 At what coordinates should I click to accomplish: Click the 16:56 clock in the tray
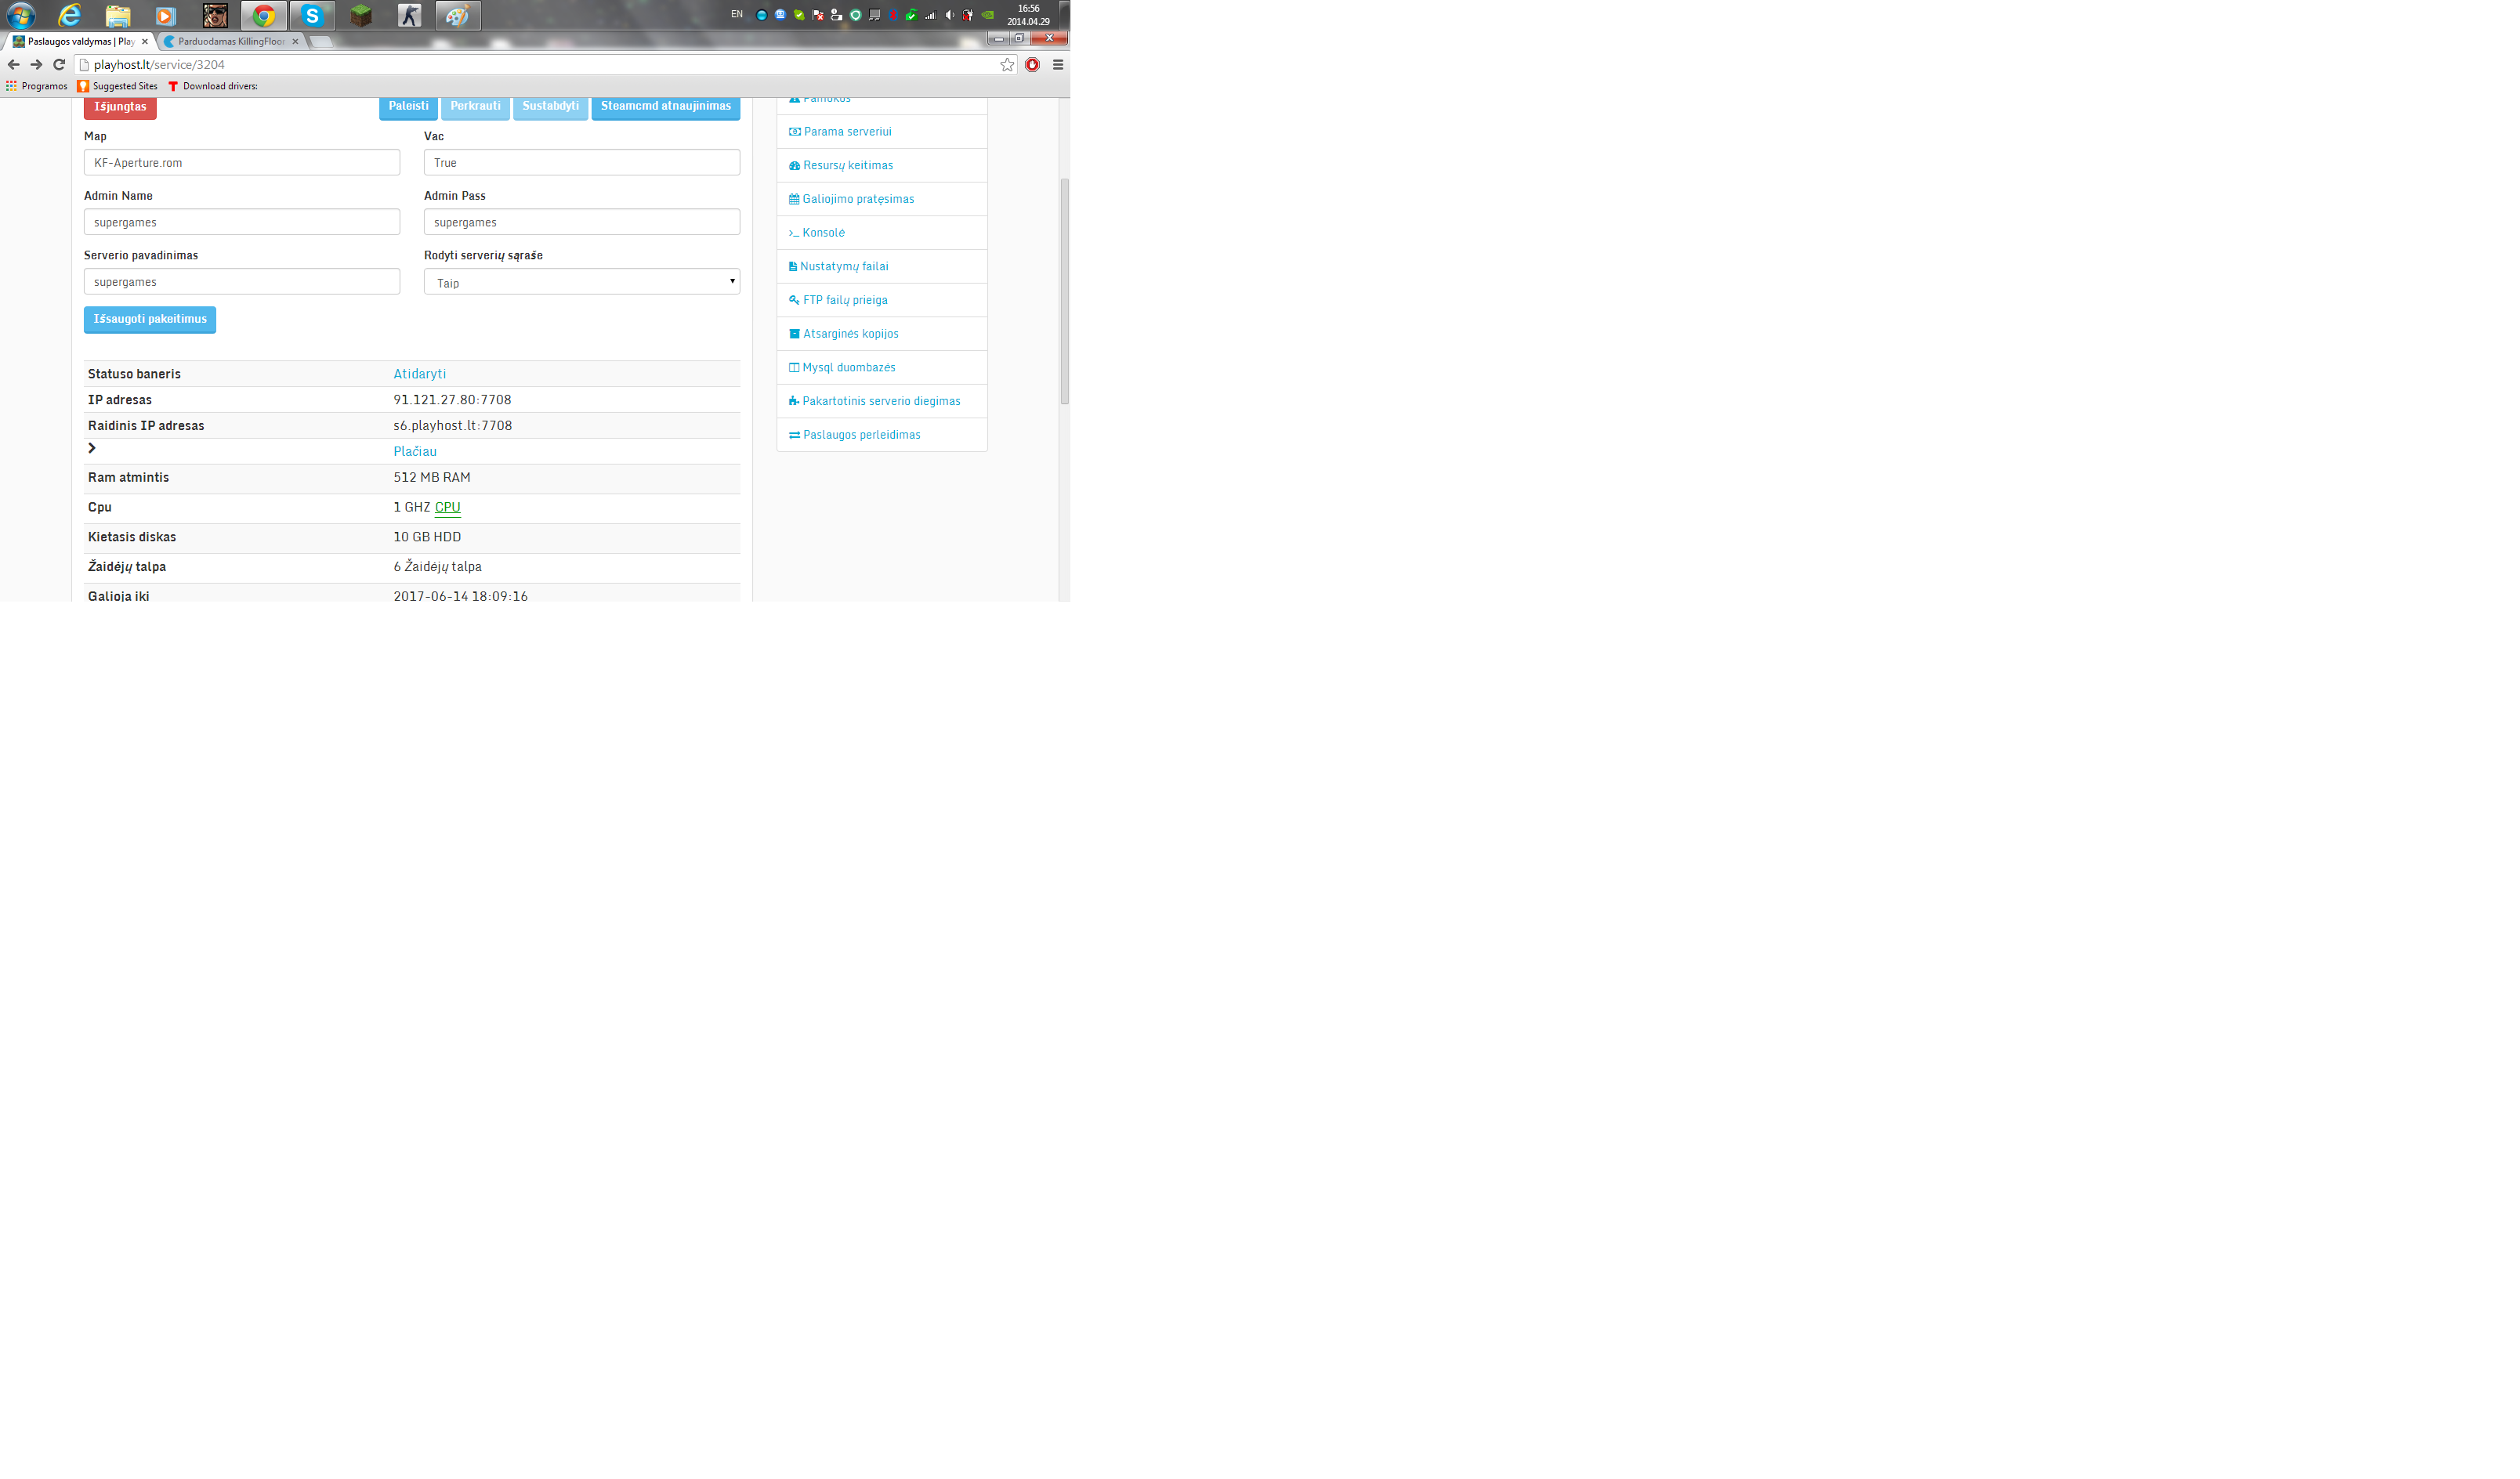tap(1028, 8)
